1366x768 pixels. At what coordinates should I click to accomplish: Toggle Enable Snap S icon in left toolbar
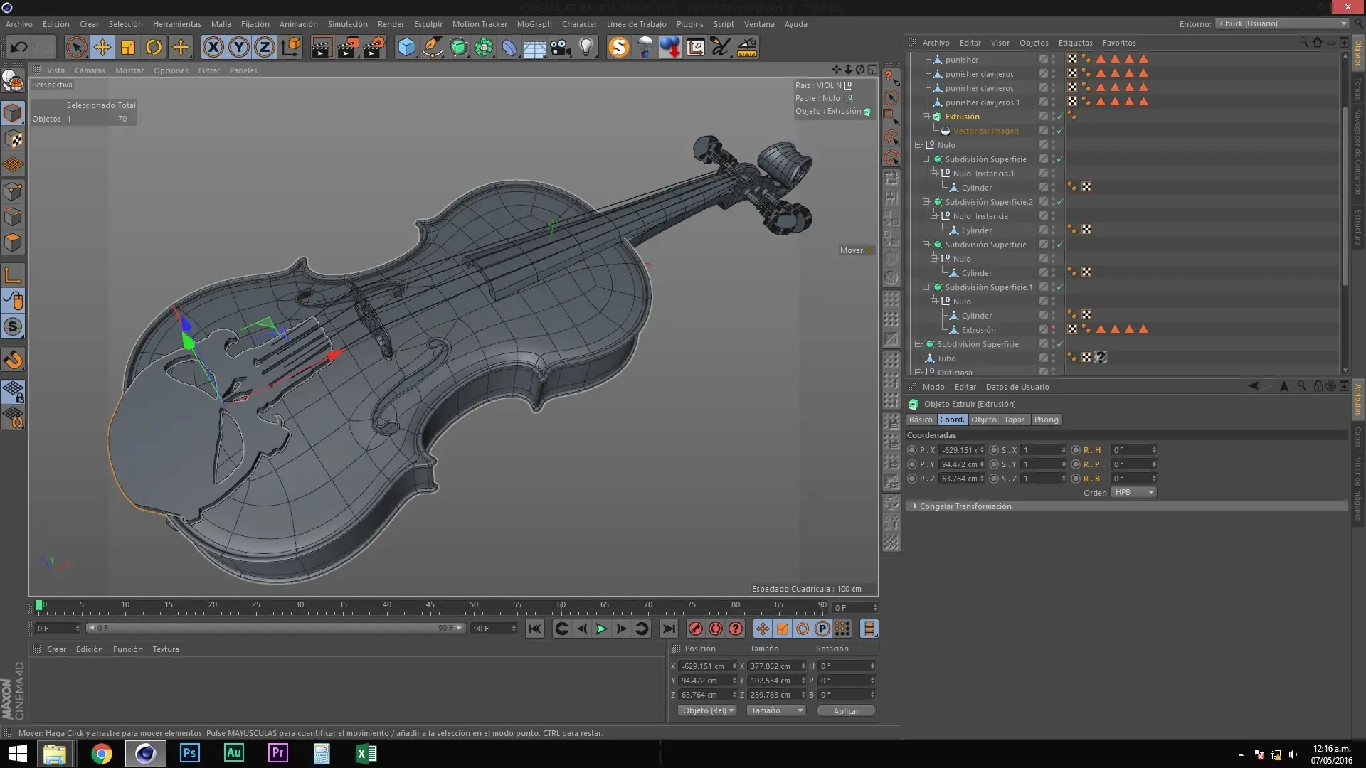13,327
